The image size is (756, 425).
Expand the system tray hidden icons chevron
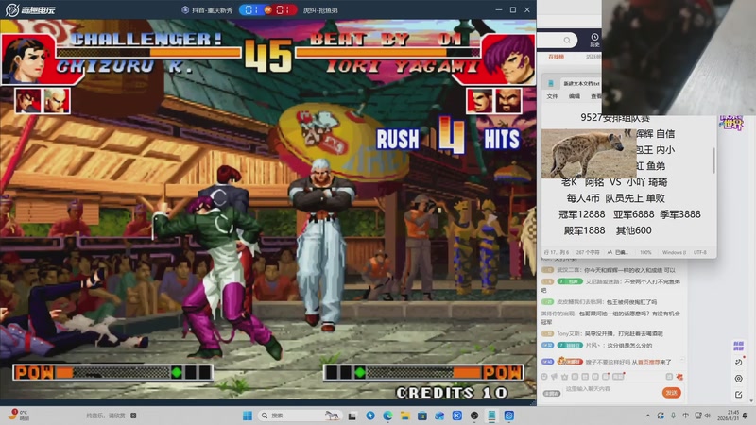tap(648, 416)
